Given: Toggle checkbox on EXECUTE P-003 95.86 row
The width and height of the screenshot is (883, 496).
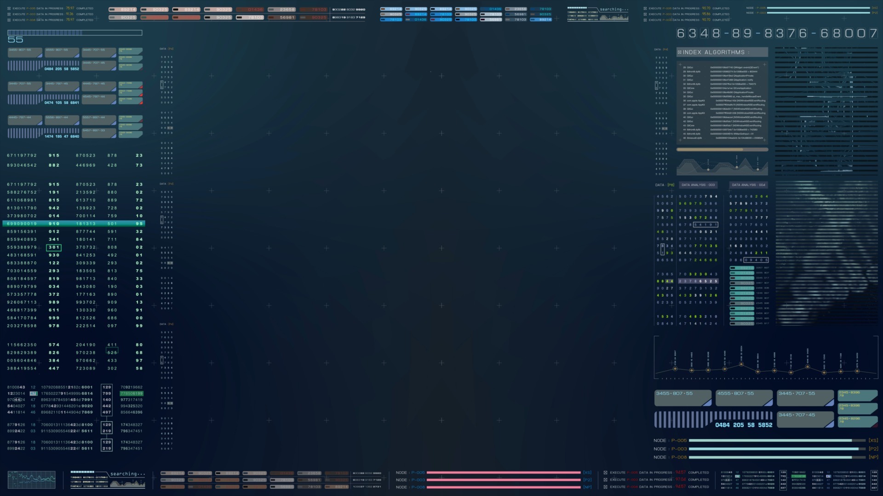Looking at the screenshot, I should [645, 14].
